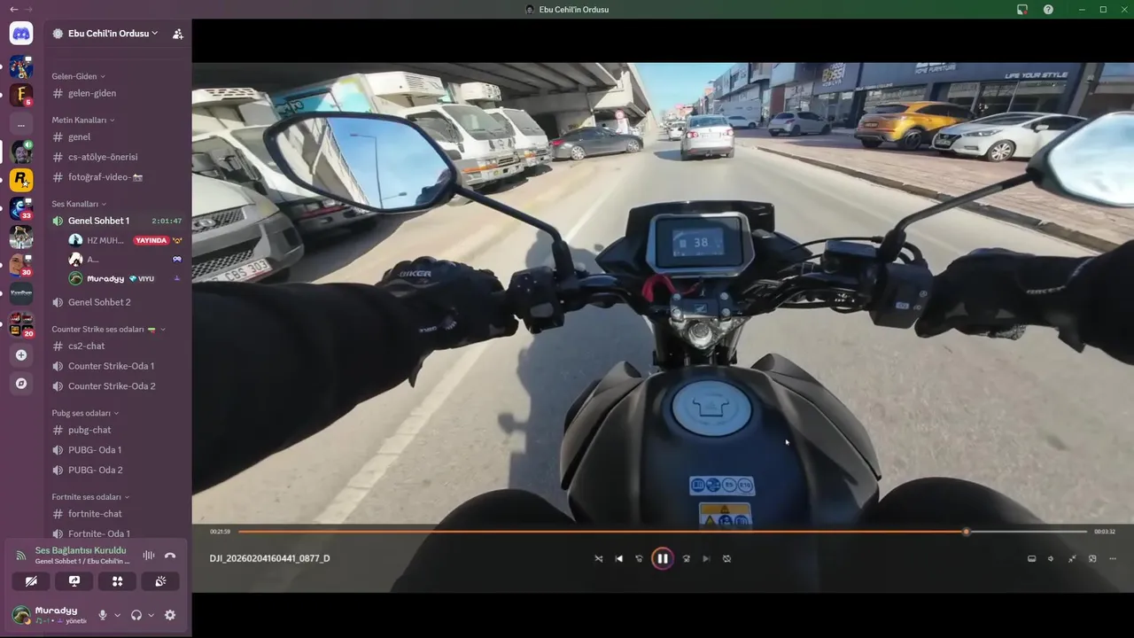
Task: Toggle noise suppression waveform icon
Action: click(x=149, y=556)
